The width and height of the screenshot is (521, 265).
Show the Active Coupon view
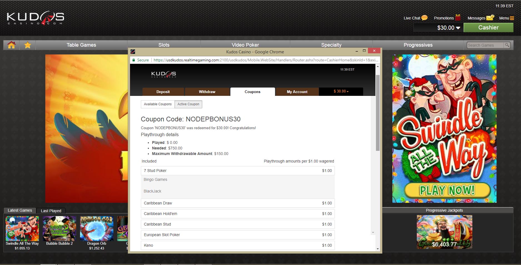pyautogui.click(x=188, y=104)
